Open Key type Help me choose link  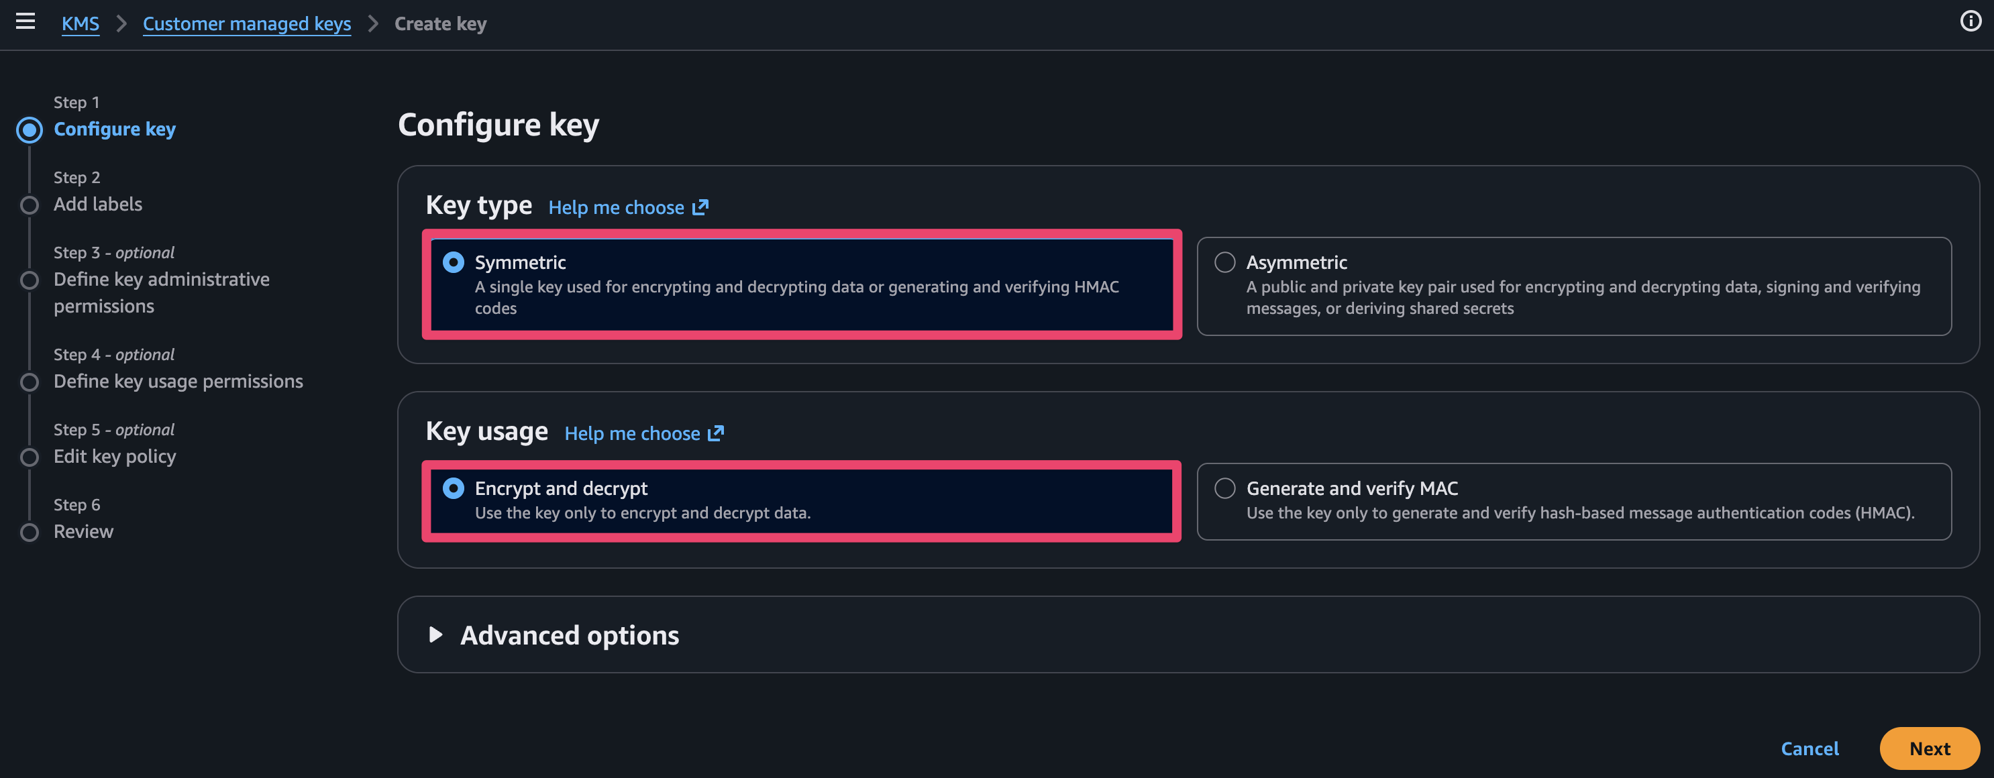click(615, 207)
